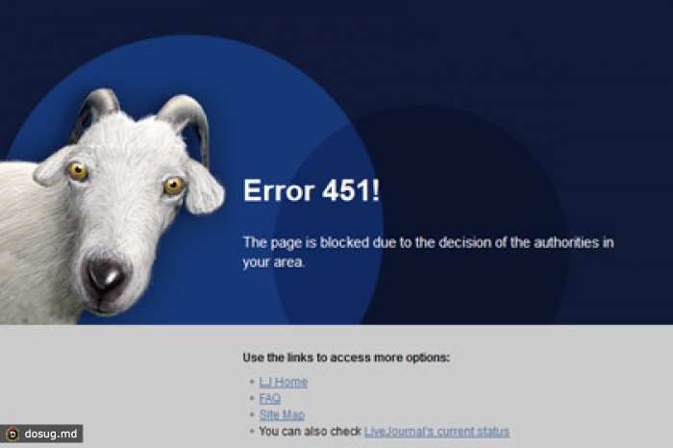Click the 'Use the links to access more options' text
The width and height of the screenshot is (673, 448).
point(346,358)
